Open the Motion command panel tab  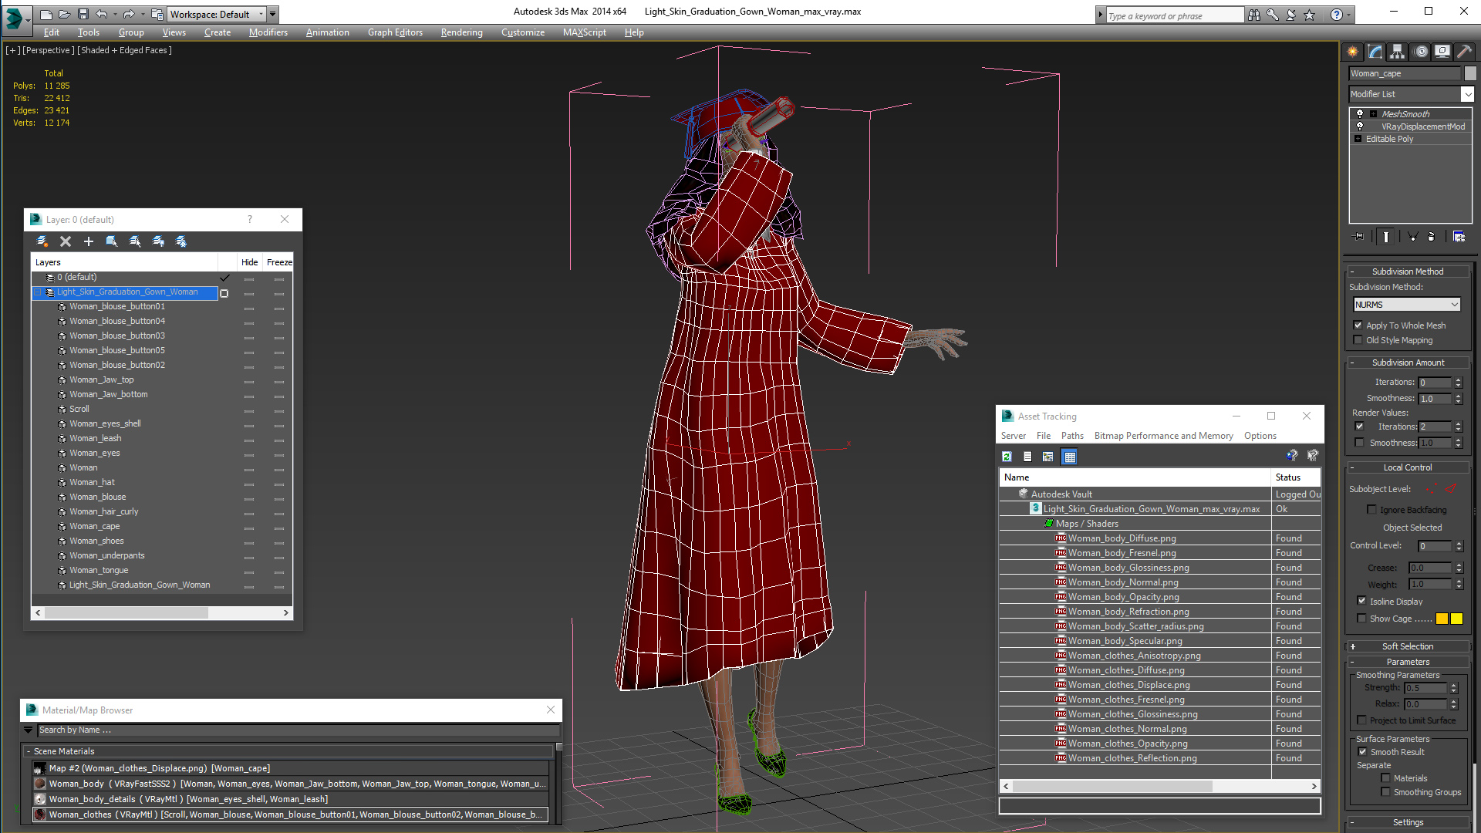pyautogui.click(x=1420, y=52)
